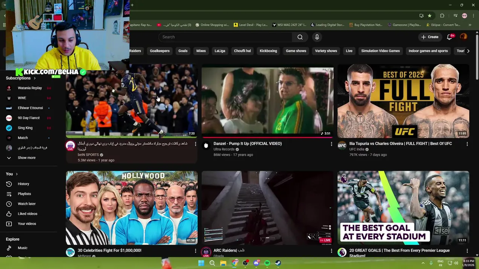The width and height of the screenshot is (479, 269).
Task: Open the Buy Playstation Net bookmark
Action: [x=366, y=25]
